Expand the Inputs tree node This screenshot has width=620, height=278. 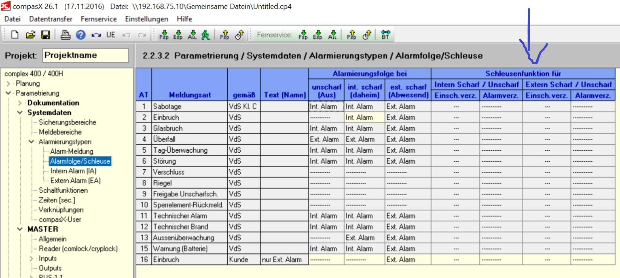tap(32, 259)
